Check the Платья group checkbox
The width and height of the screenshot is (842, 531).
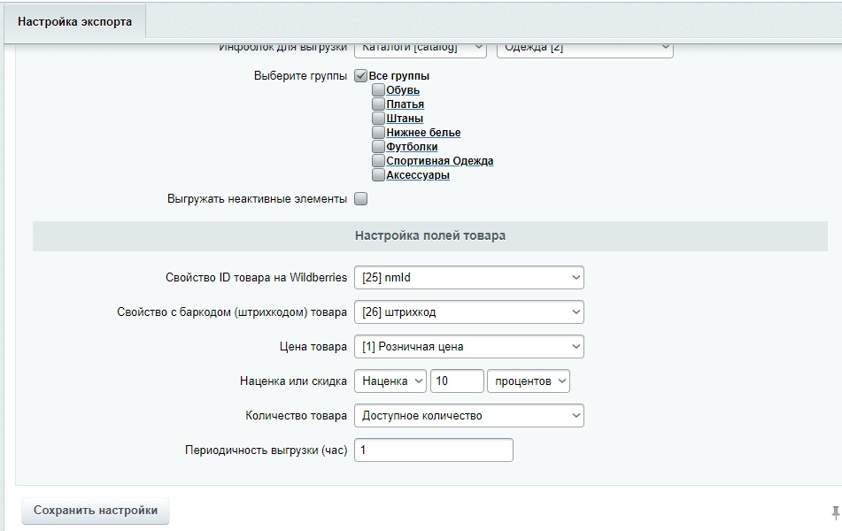(379, 104)
